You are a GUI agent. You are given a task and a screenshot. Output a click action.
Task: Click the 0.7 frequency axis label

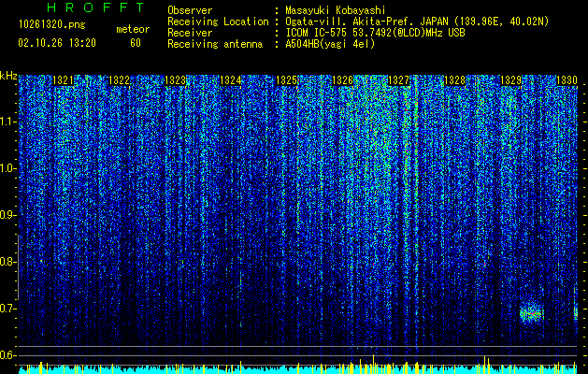tap(8, 309)
